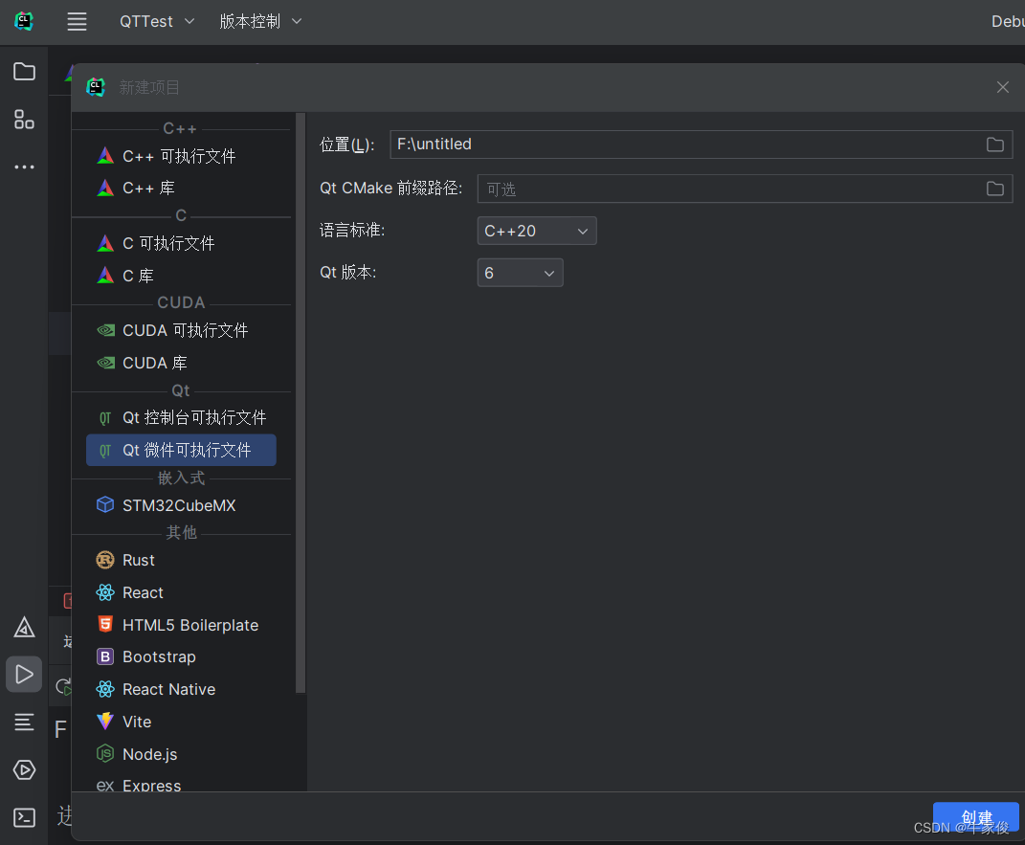Open the Project folder tool window
The width and height of the screenshot is (1025, 845).
[x=24, y=71]
